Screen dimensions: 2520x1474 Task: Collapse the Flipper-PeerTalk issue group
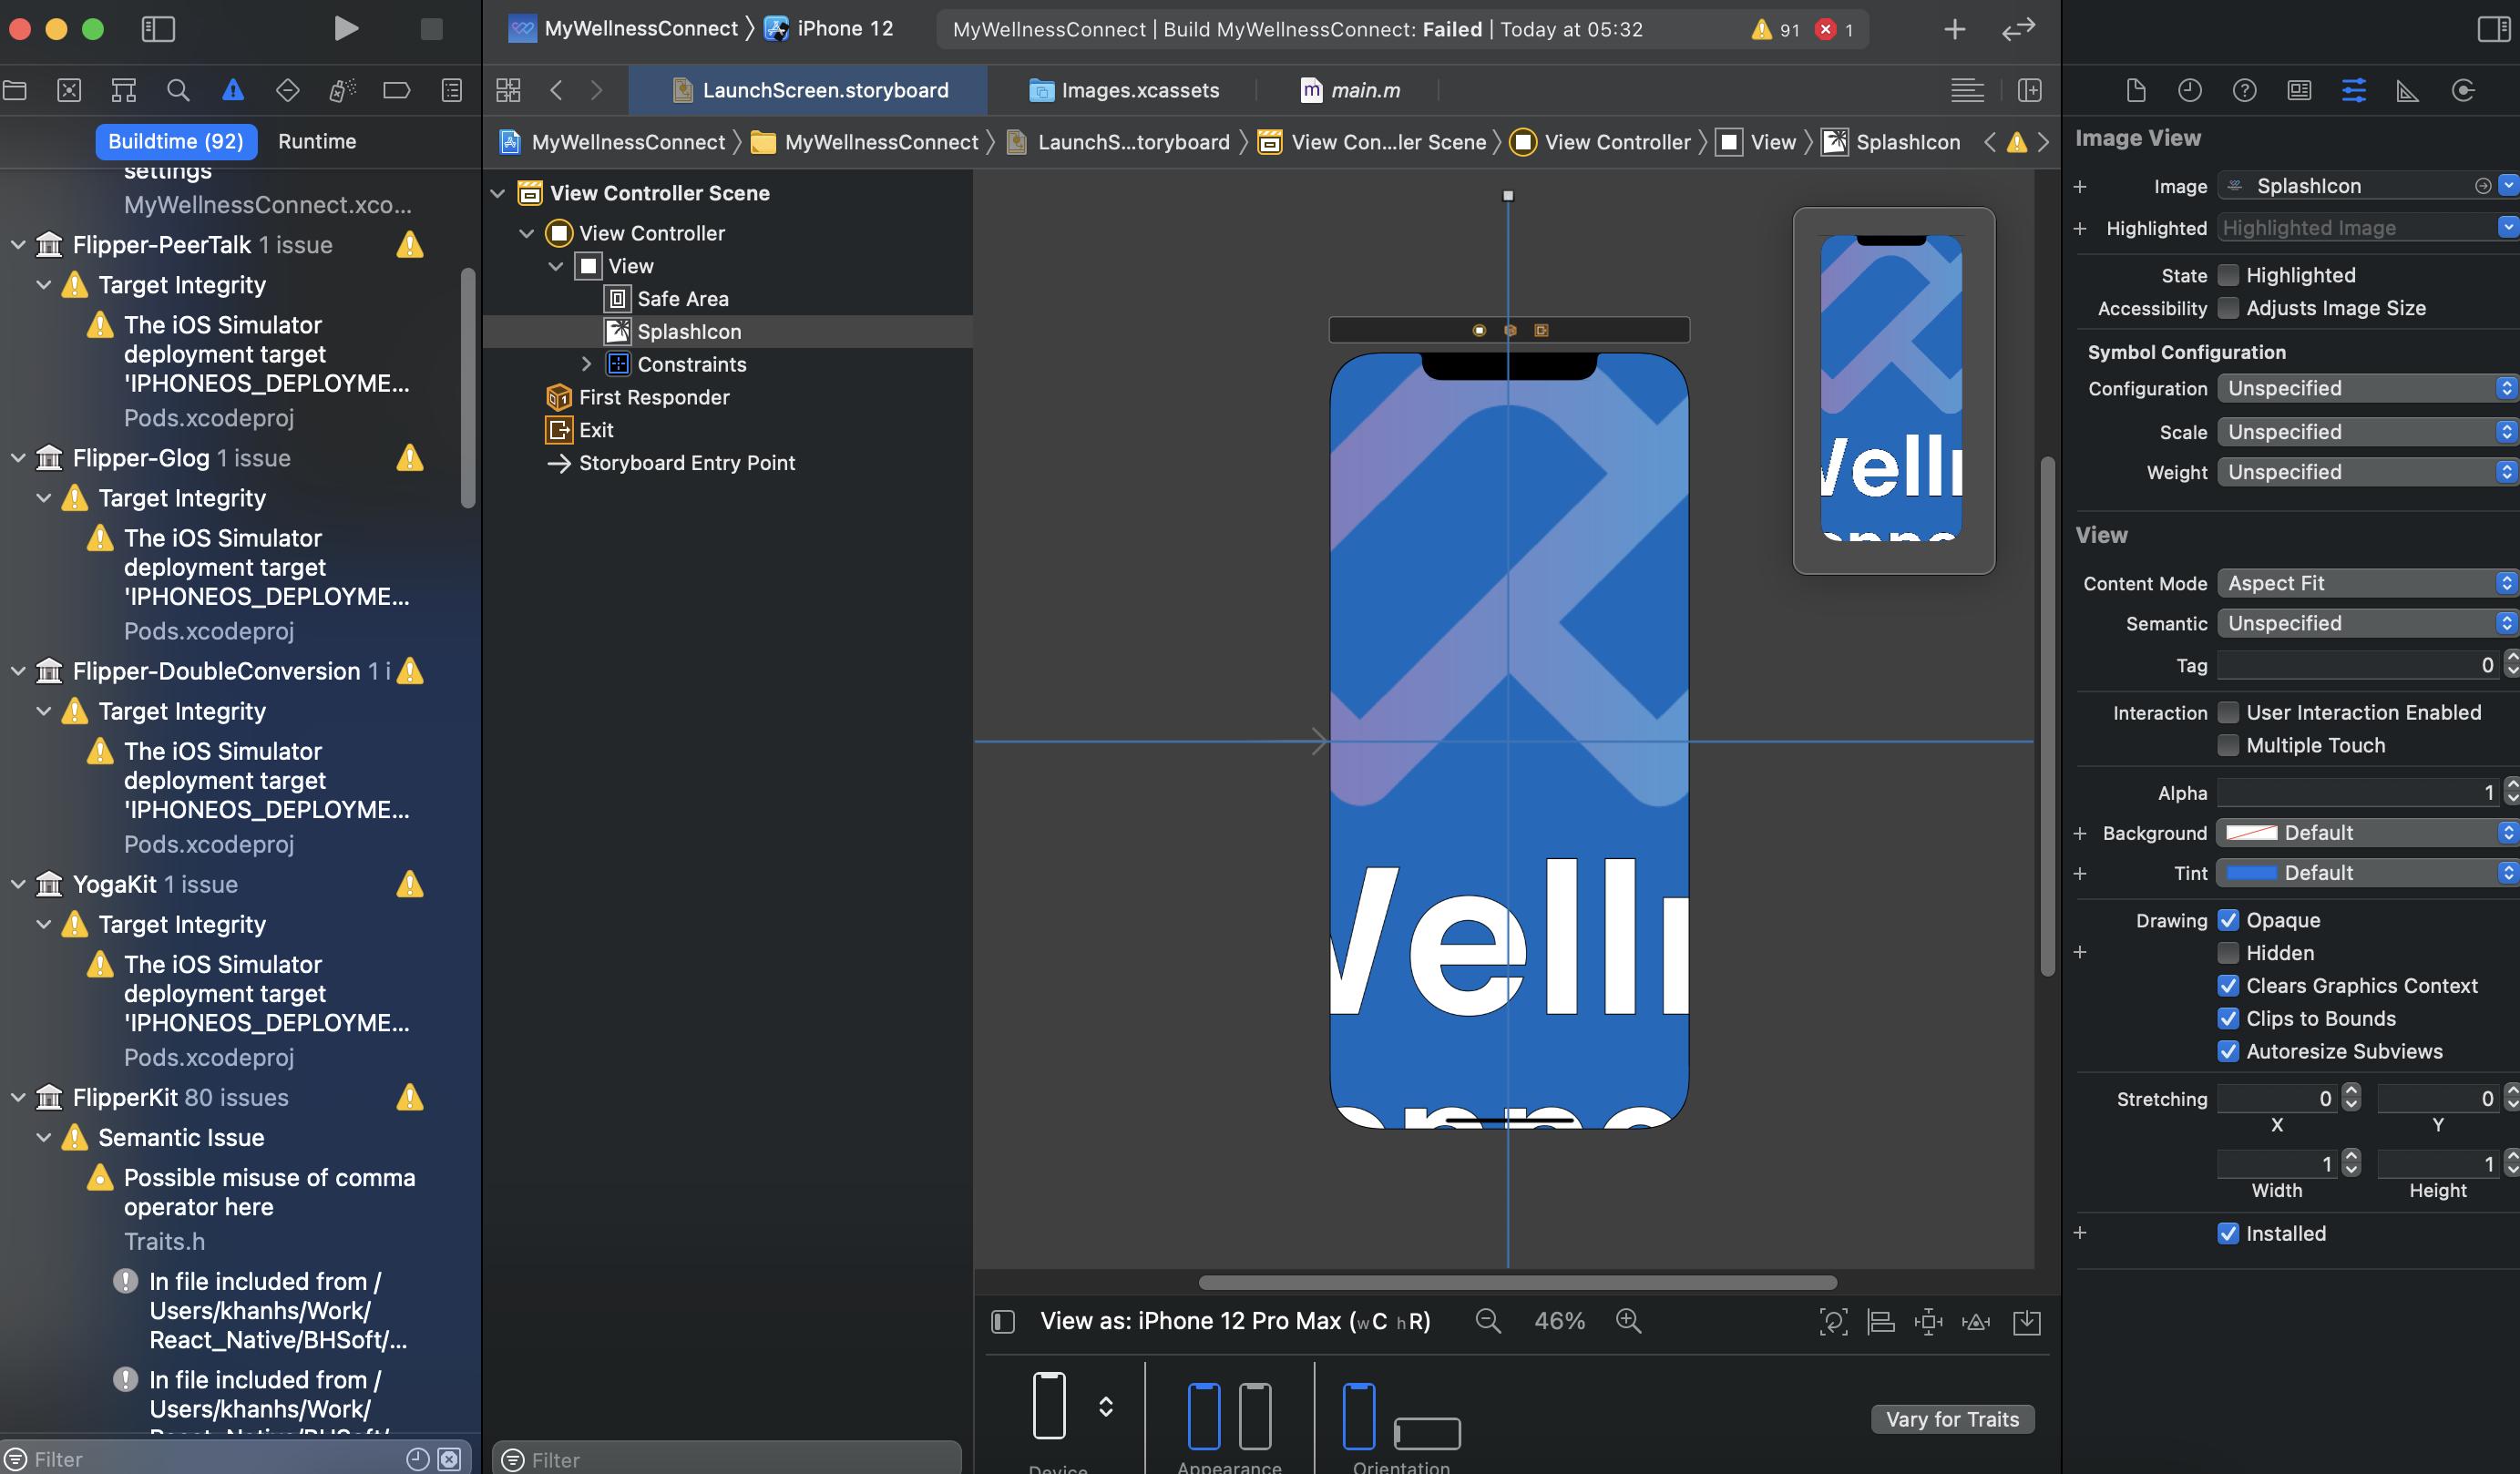coord(18,245)
